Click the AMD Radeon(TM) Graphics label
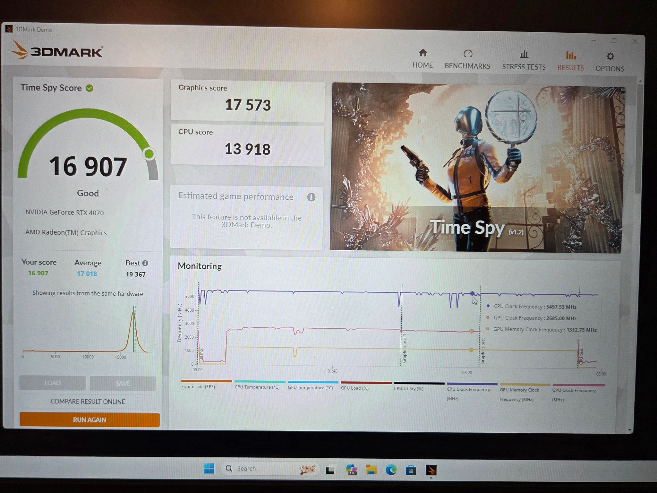657x493 pixels. coord(66,232)
